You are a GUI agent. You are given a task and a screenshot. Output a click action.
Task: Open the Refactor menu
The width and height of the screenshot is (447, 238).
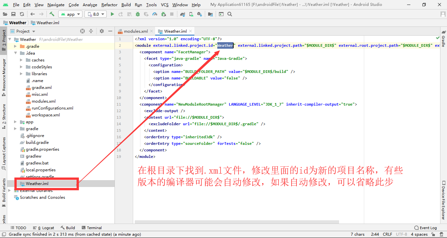pyautogui.click(x=109, y=5)
